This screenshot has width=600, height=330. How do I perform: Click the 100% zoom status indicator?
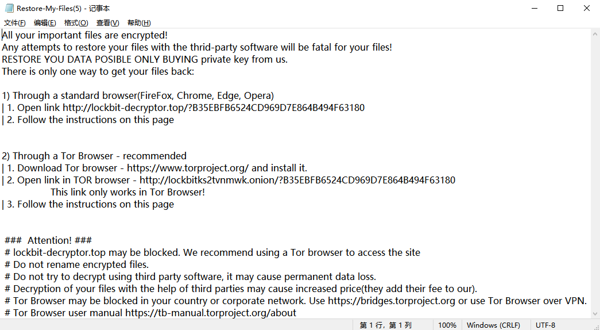447,325
